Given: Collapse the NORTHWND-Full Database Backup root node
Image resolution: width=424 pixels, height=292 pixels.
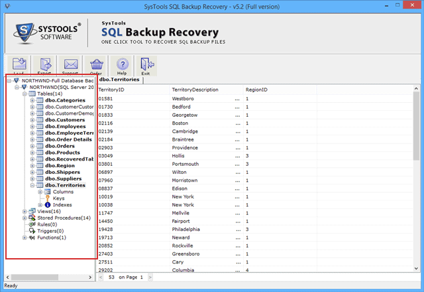Looking at the screenshot, I should [9, 81].
